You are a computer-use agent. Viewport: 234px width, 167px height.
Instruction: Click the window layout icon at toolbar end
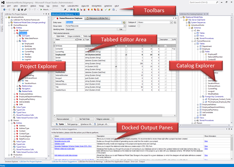coord(113,9)
